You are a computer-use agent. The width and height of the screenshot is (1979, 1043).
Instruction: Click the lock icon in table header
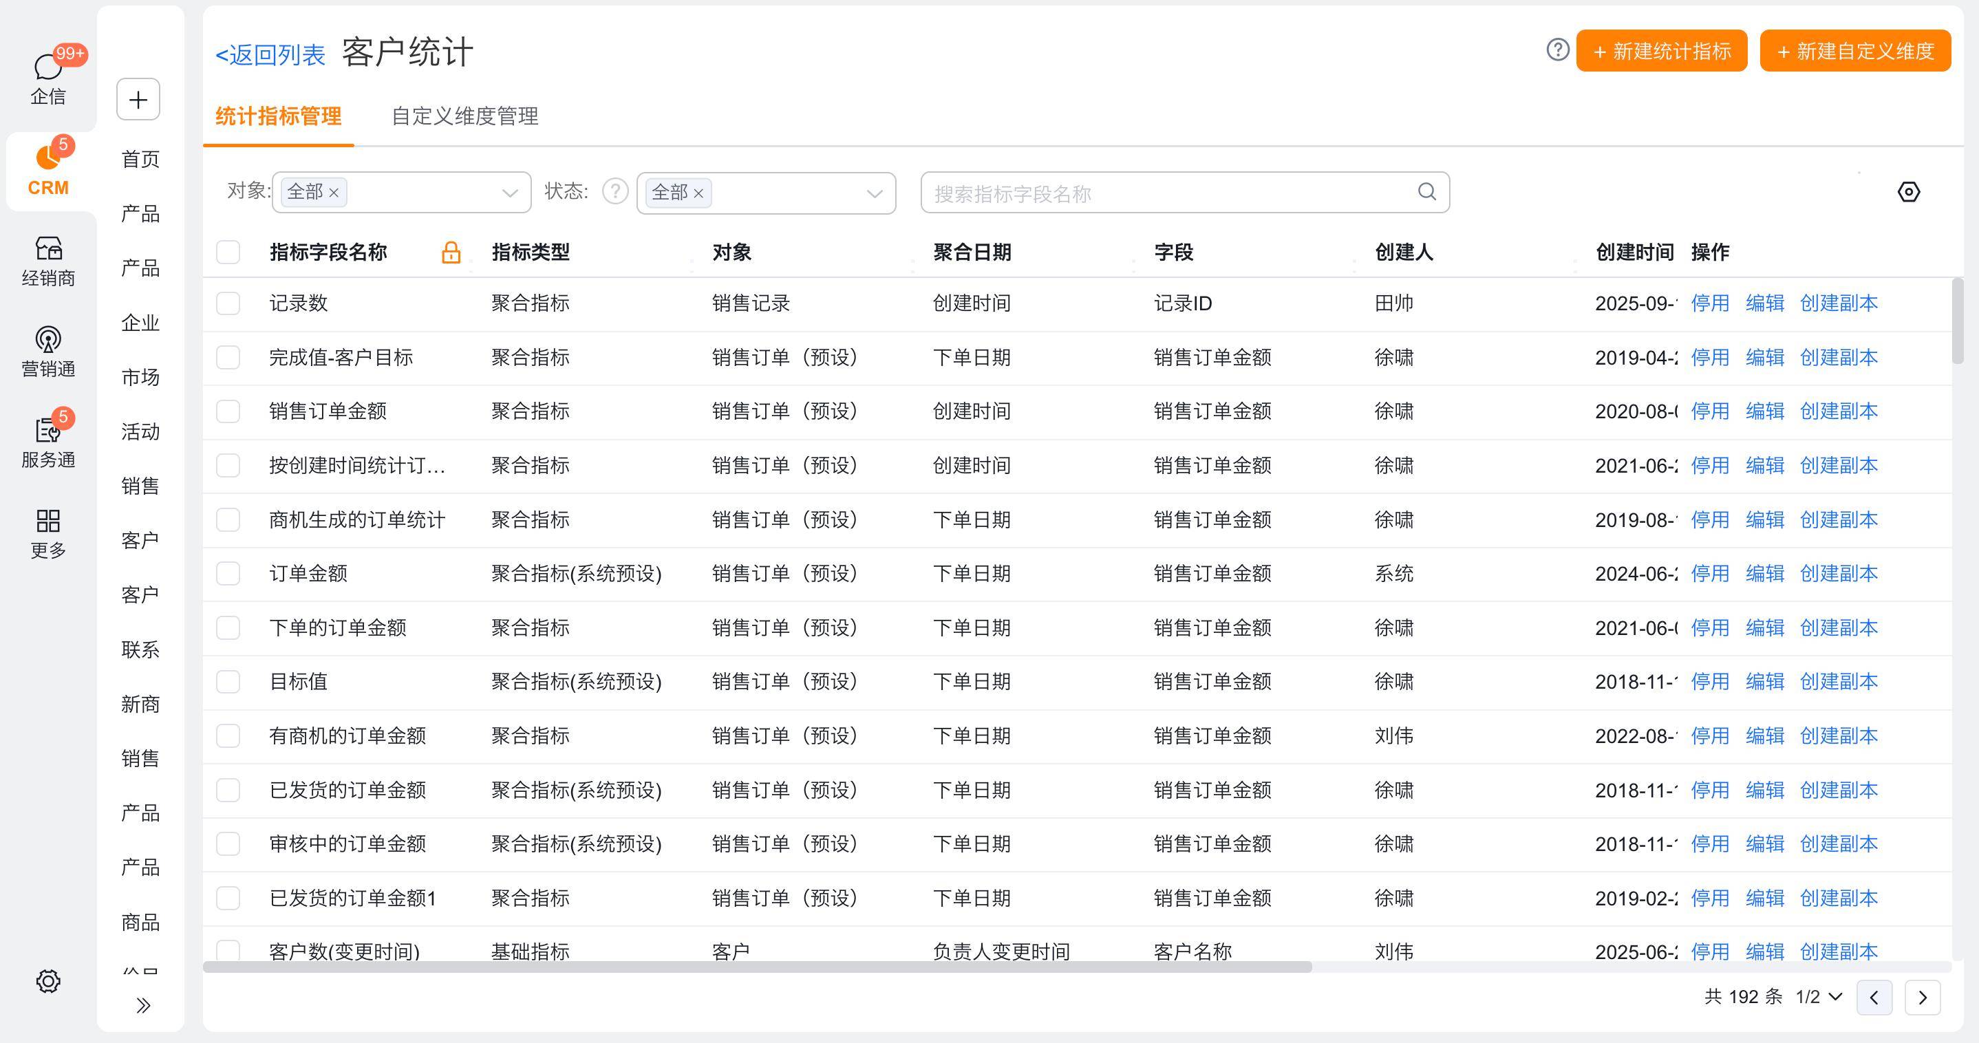point(451,252)
